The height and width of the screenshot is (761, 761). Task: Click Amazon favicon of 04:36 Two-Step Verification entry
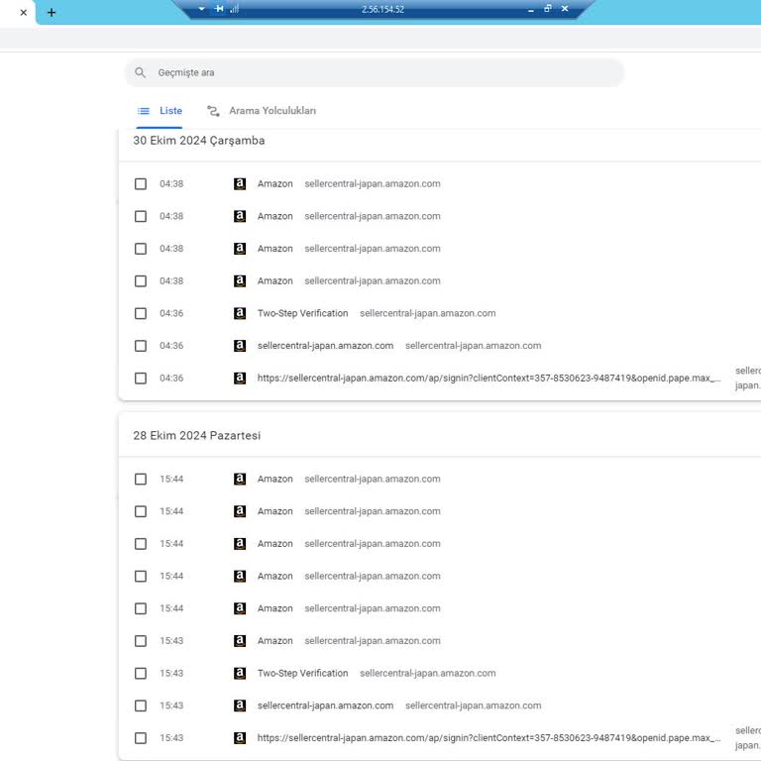click(x=240, y=313)
